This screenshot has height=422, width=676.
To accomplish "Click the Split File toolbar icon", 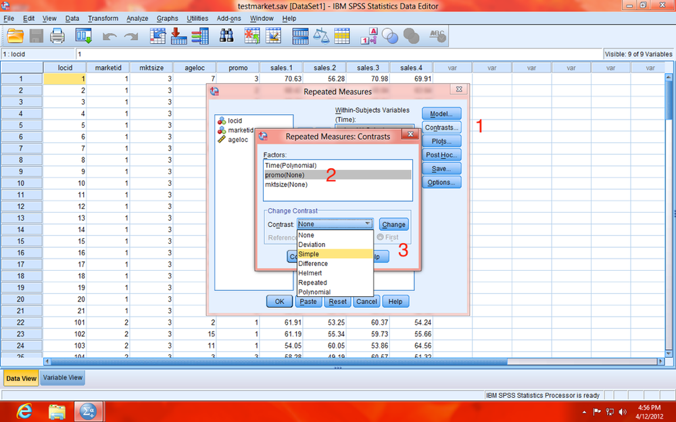I will click(x=299, y=36).
